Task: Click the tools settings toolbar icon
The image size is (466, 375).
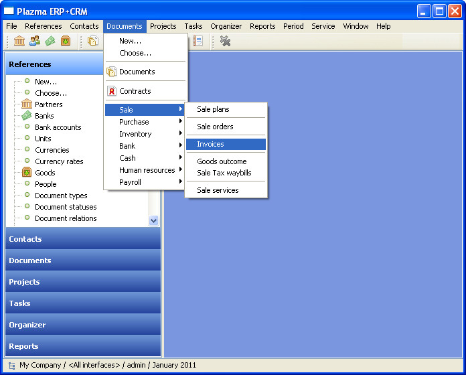Action: click(225, 42)
